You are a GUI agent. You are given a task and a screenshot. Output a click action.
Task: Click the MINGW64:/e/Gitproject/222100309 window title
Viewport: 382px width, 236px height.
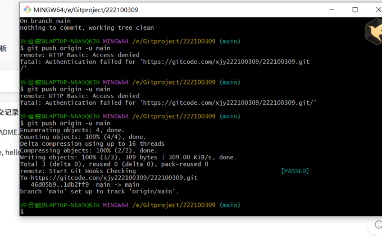(86, 10)
